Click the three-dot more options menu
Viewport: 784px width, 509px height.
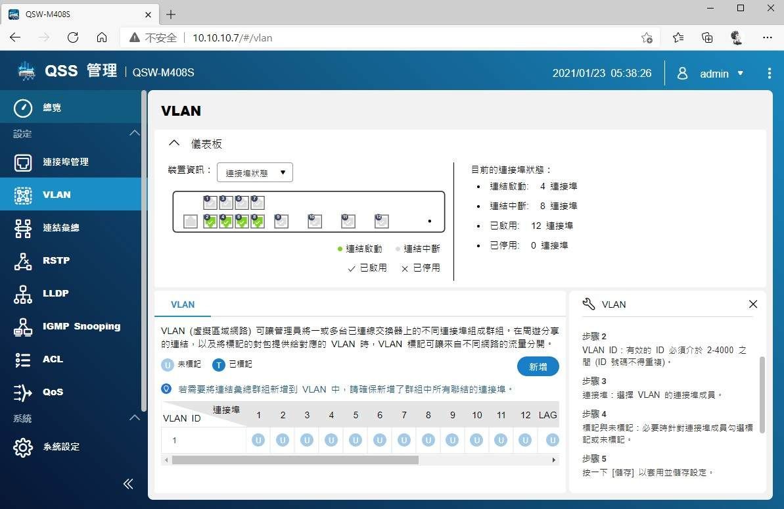tap(769, 74)
